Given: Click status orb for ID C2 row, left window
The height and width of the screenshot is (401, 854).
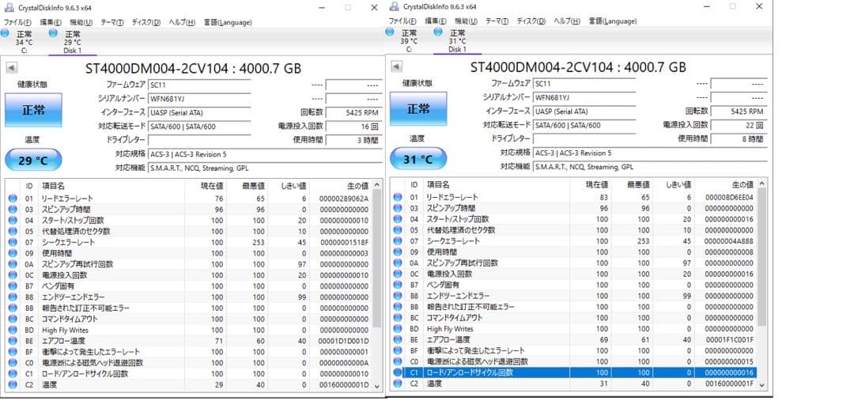Looking at the screenshot, I should coord(13,384).
